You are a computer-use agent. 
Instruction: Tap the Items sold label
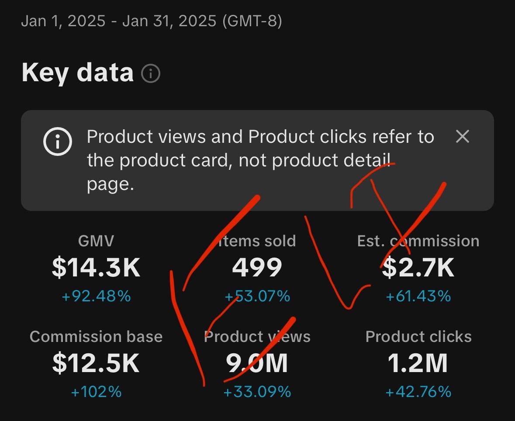tap(257, 241)
